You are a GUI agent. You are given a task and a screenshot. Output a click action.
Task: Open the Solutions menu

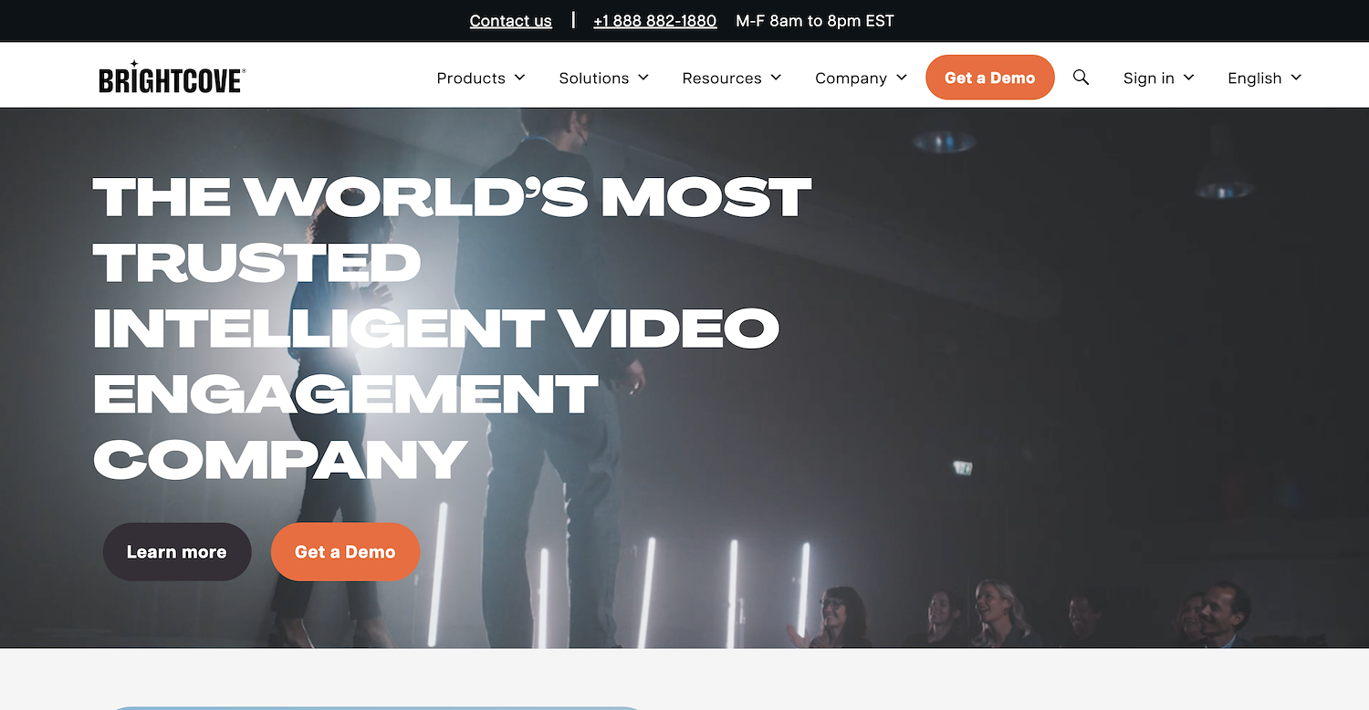pos(604,78)
